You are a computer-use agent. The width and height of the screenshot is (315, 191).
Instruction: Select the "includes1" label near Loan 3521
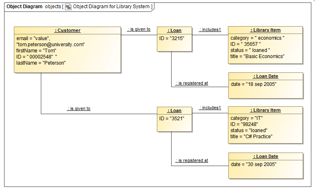210,108
